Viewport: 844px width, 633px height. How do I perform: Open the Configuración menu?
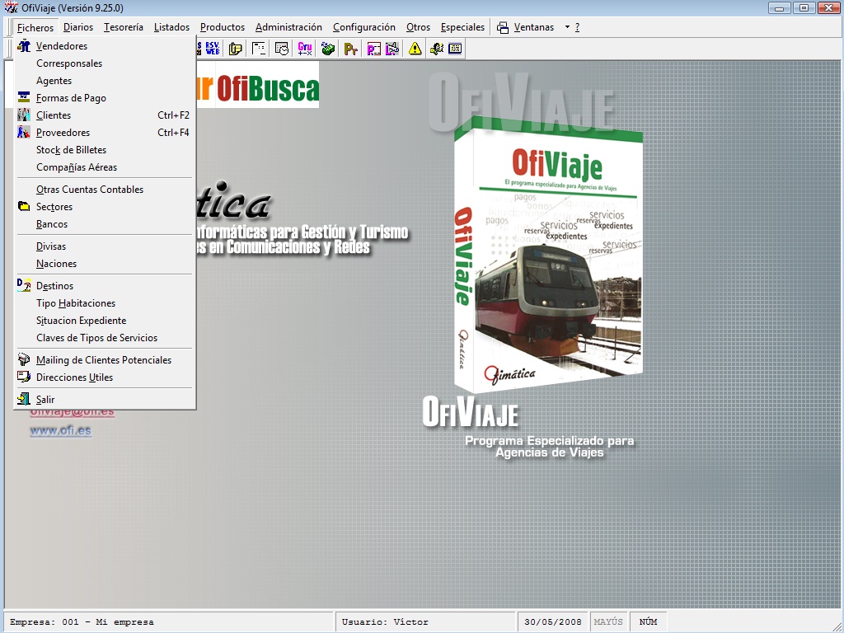363,27
